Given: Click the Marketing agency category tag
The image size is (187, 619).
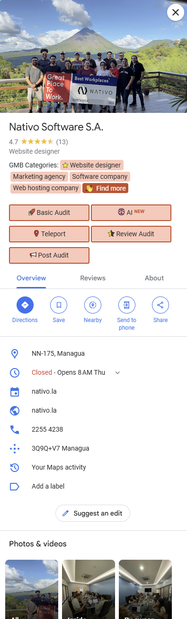Looking at the screenshot, I should [x=39, y=176].
